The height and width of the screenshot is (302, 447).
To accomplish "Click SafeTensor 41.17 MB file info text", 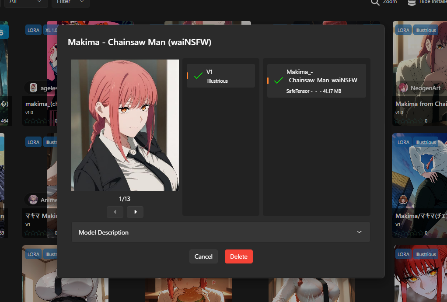I will [314, 91].
